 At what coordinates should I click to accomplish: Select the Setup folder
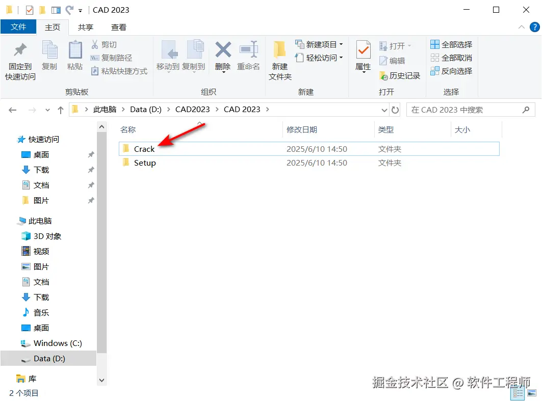pos(309,163)
